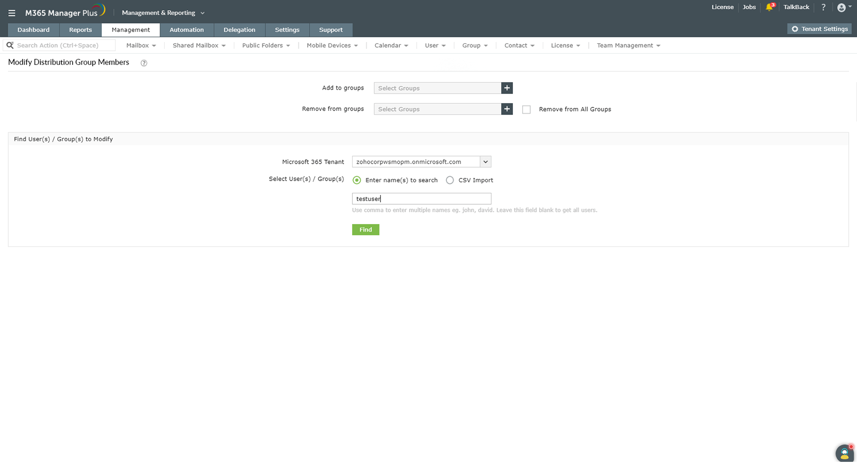The image size is (857, 467).
Task: Select the Enter name(s) to search radio
Action: tap(357, 180)
